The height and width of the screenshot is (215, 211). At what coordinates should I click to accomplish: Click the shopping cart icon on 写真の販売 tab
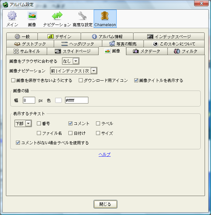112,44
